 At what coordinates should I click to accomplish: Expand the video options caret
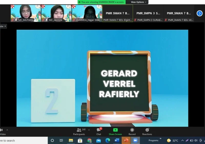click(7, 130)
